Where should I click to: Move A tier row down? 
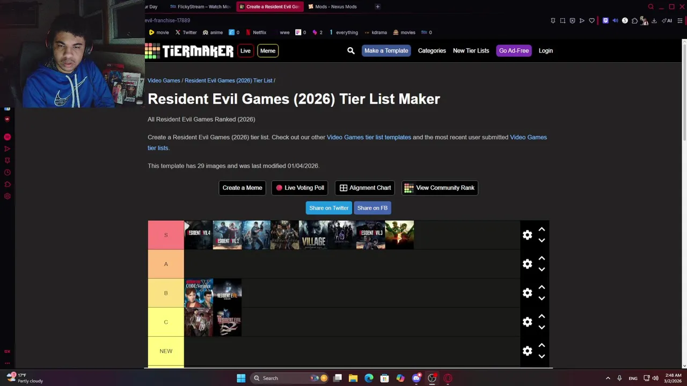[x=542, y=269]
